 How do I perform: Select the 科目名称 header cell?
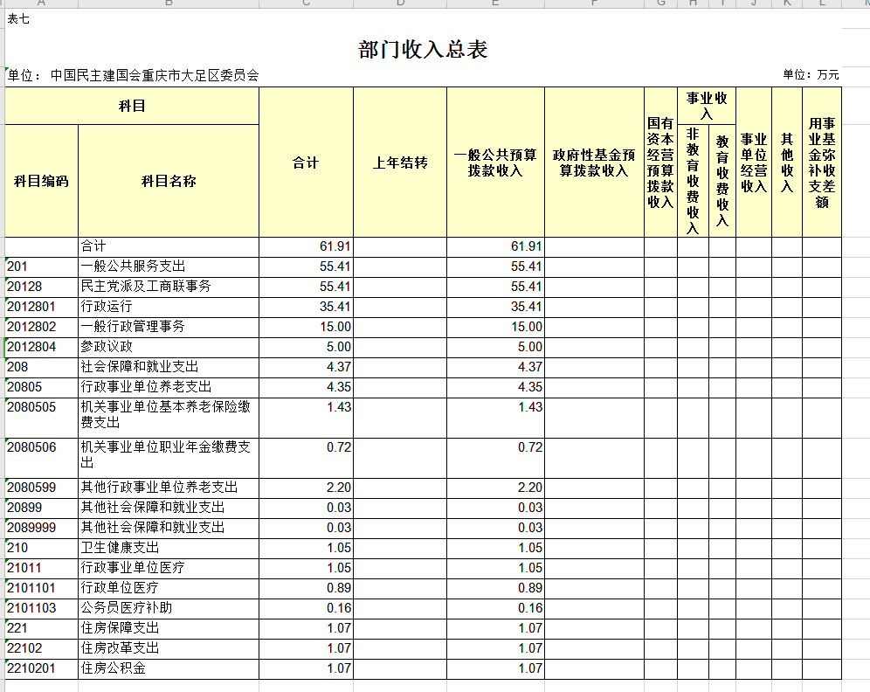[x=169, y=181]
